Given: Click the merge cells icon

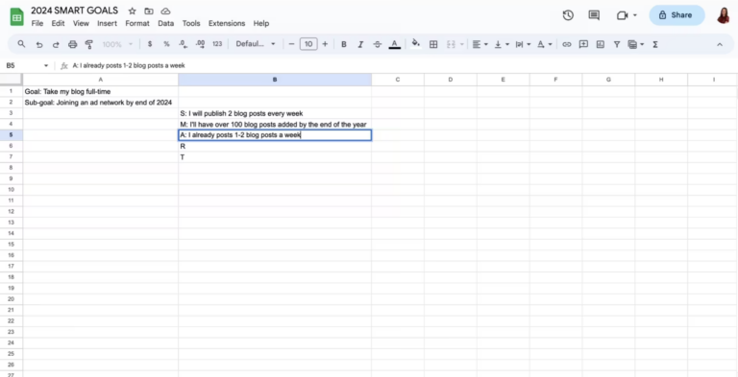Looking at the screenshot, I should pos(451,44).
